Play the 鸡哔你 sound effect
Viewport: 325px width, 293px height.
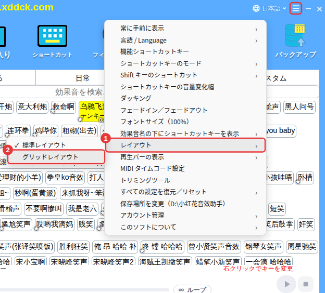coord(46,131)
